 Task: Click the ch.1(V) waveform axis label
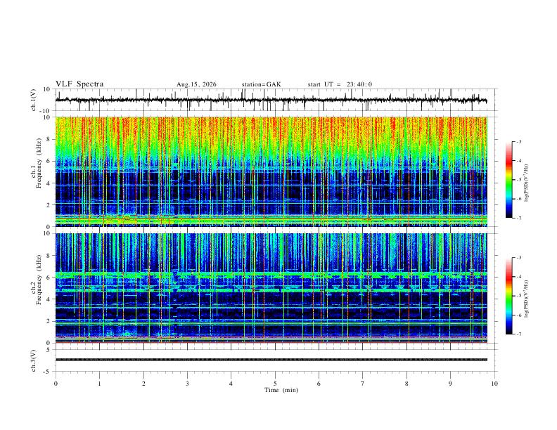34,100
